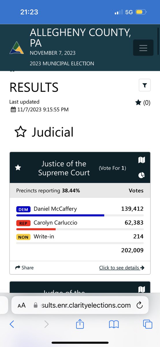Click the Allegheny County logo
The width and height of the screenshot is (160, 347).
[16, 48]
